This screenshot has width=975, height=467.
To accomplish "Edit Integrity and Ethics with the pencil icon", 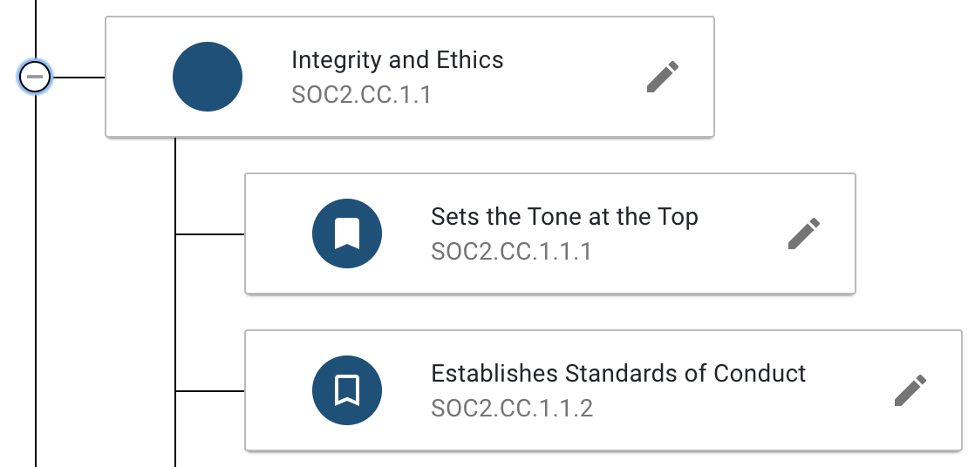I will [x=663, y=77].
